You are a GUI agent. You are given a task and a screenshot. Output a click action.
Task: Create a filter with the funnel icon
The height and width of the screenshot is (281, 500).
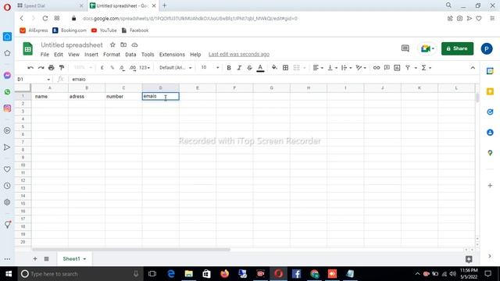point(408,68)
